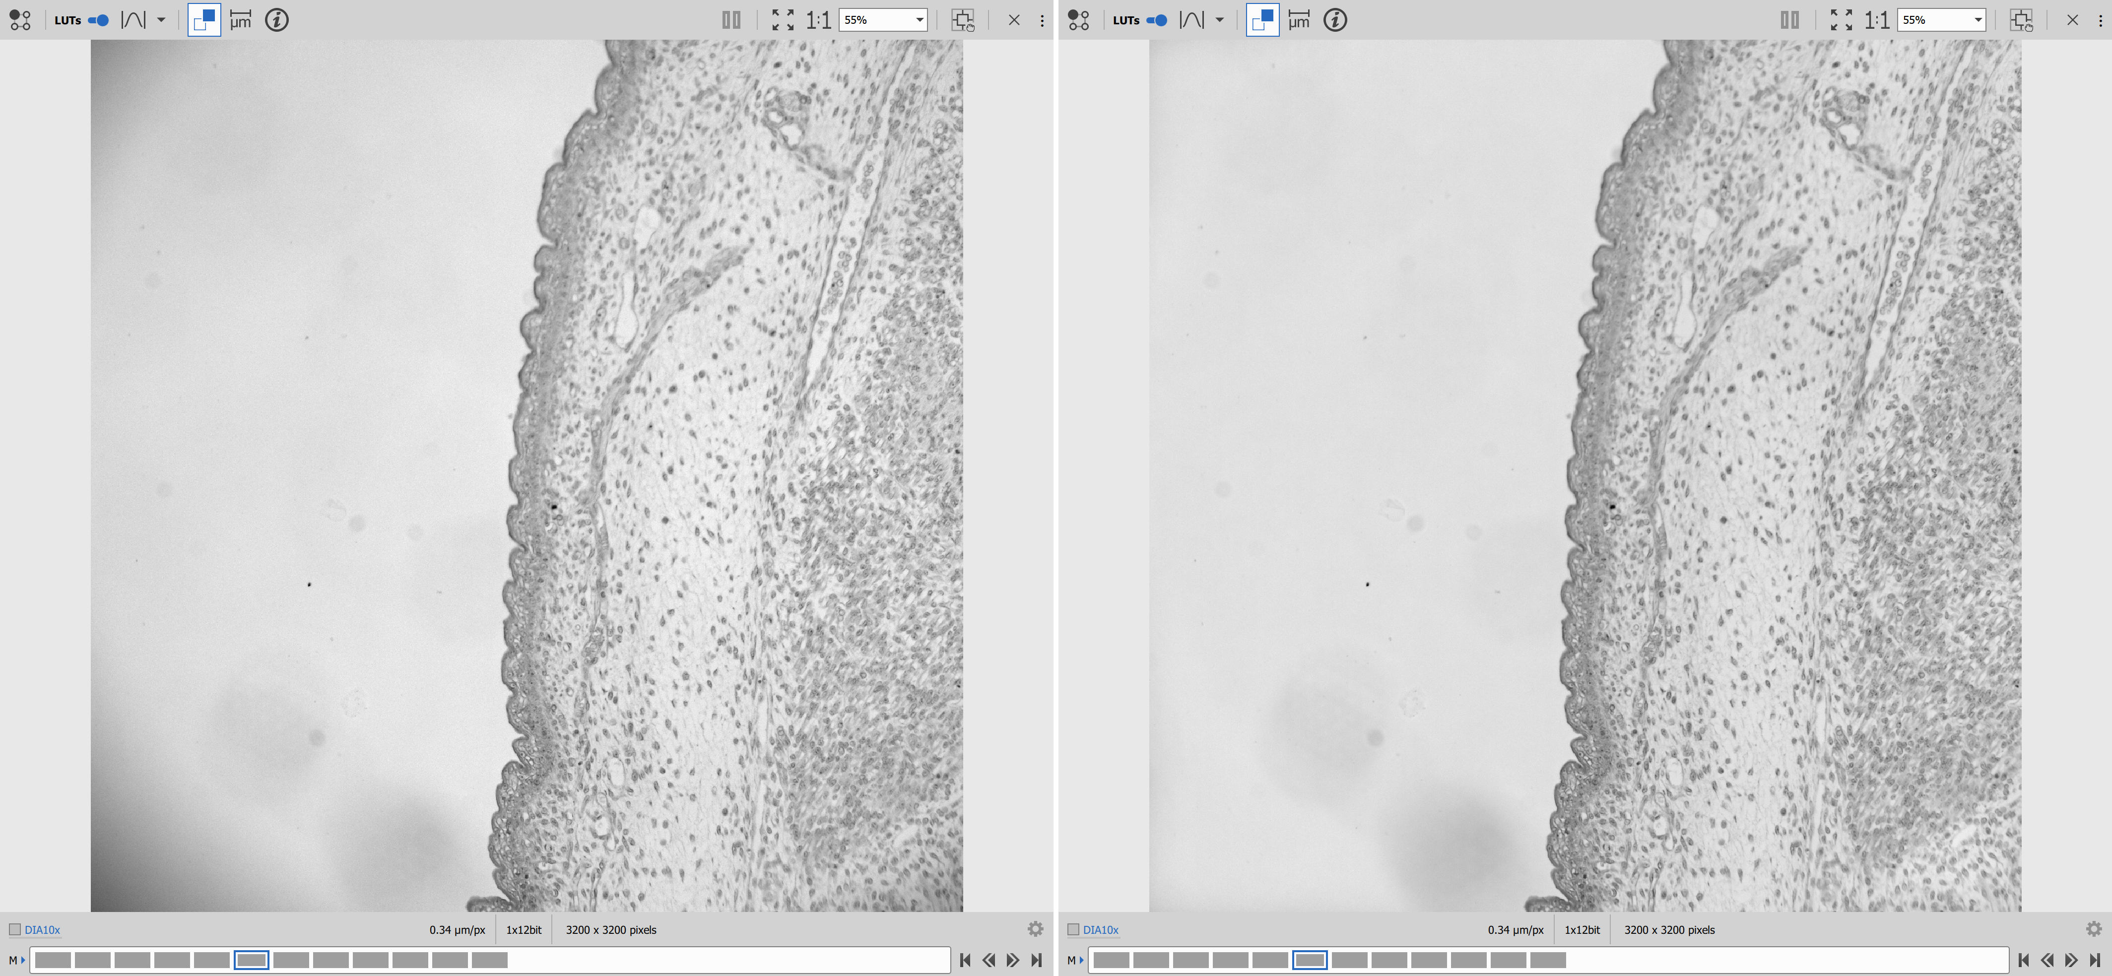Open the 55% zoom dropdown in right viewer
The image size is (2112, 976).
coord(1978,20)
